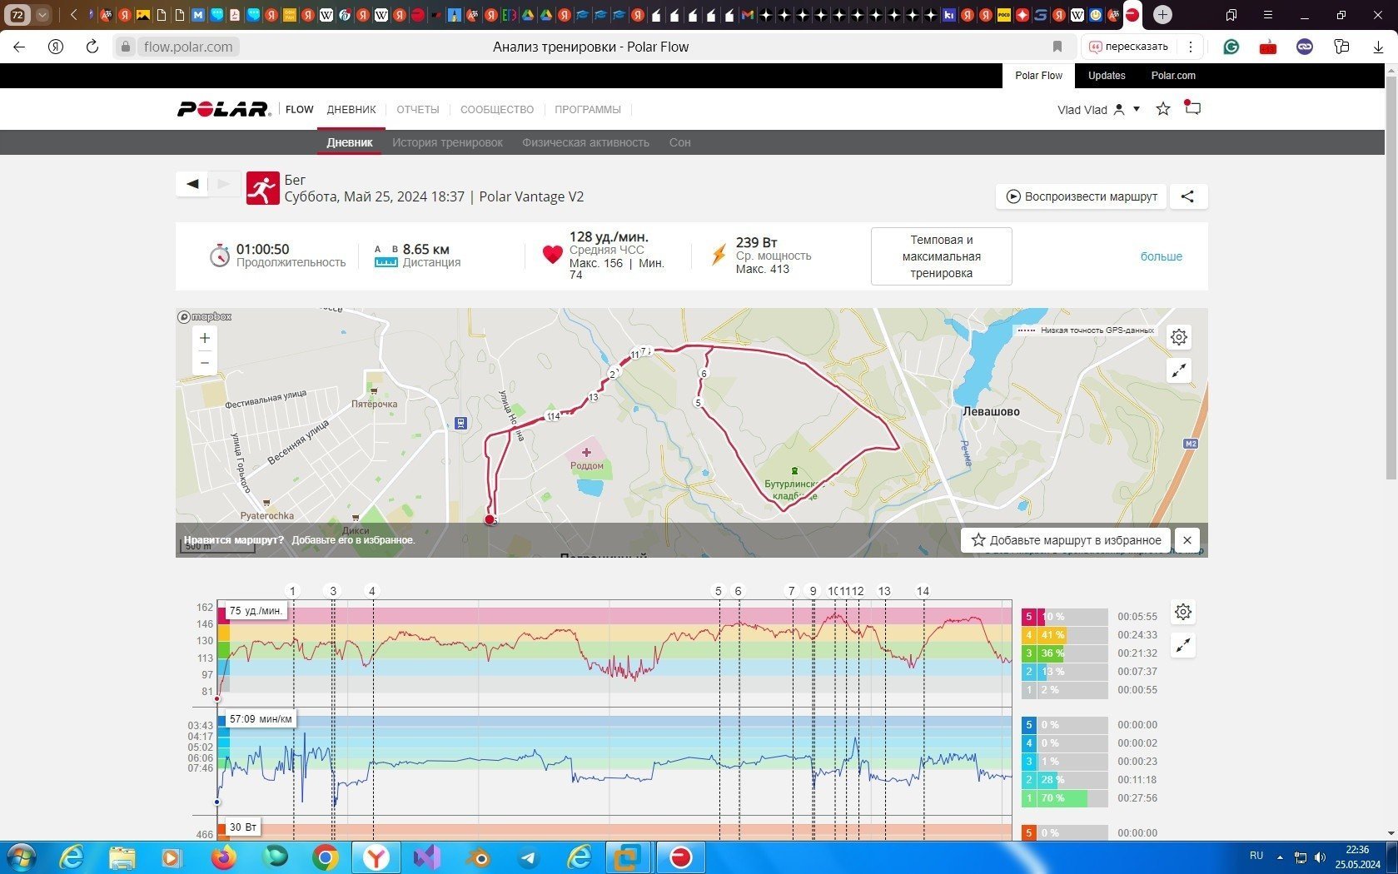Screen dimensions: 1398x874
Task: Open the Vlad Vlad account dropdown
Action: pos(1098,110)
